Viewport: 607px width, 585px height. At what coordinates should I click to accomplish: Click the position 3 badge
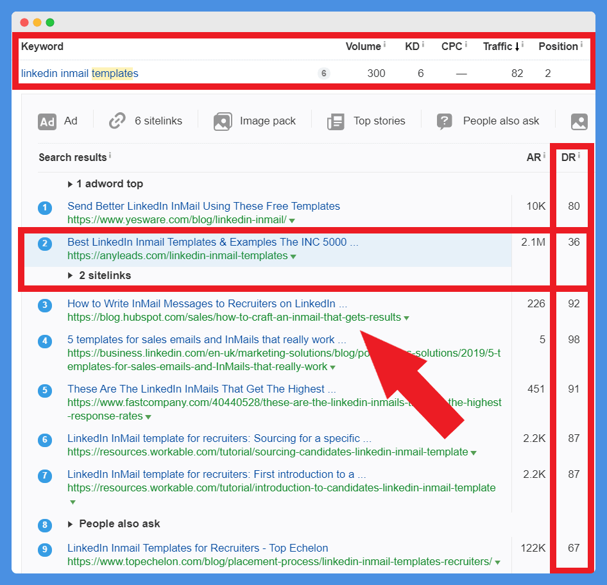point(45,305)
